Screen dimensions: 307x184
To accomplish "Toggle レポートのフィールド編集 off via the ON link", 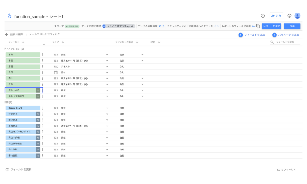I will [x=254, y=26].
